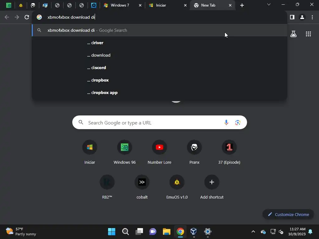Open the OneDrive tray icon

[x=263, y=232]
